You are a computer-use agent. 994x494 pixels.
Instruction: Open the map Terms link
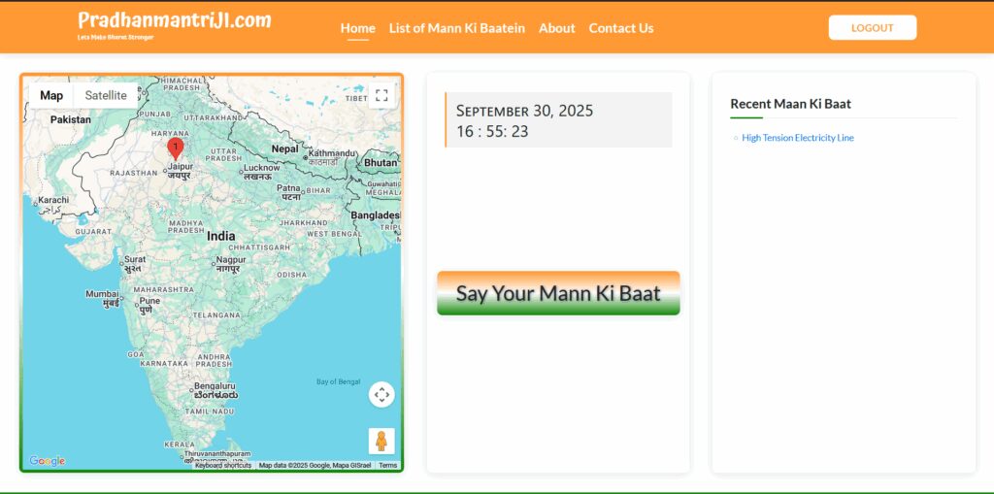click(387, 466)
